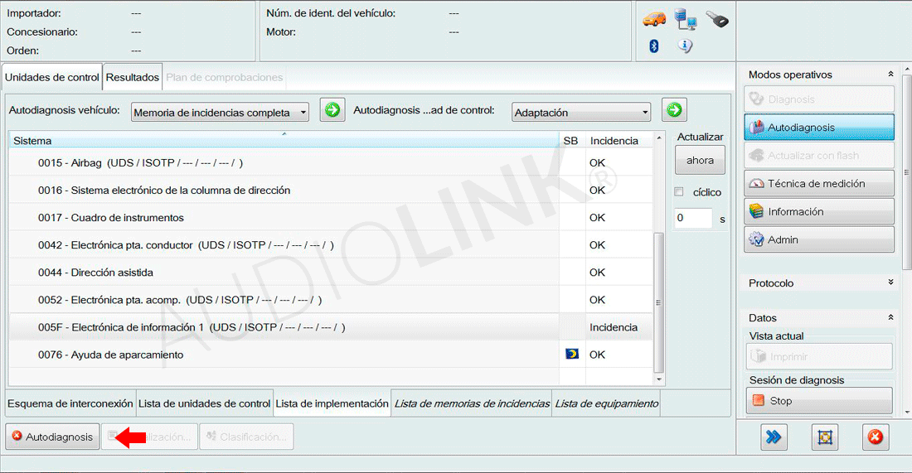Click Stop in Sesión de diagnosis
The width and height of the screenshot is (912, 473).
[819, 401]
